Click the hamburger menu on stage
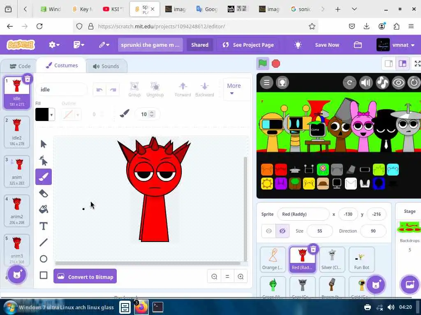 click(266, 82)
